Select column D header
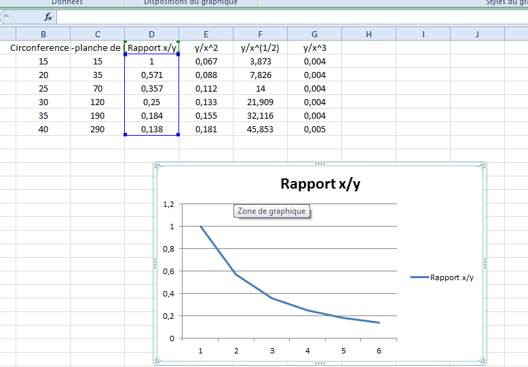528x367 pixels. (x=151, y=34)
